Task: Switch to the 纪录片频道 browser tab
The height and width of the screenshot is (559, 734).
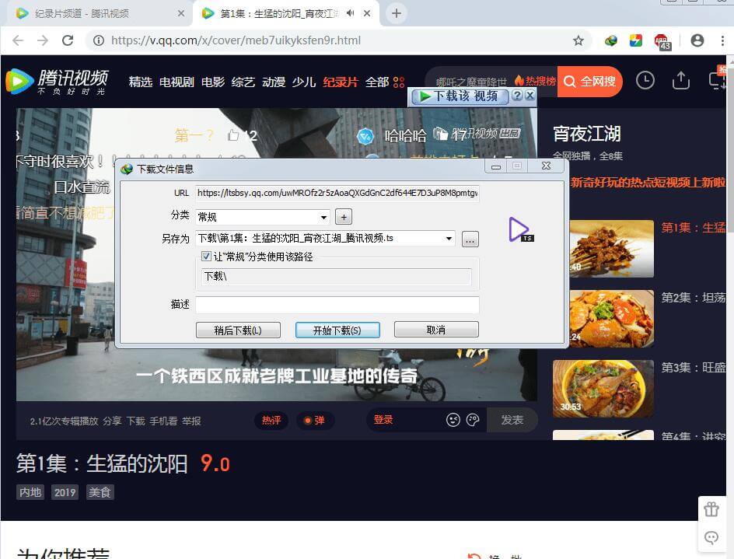Action: click(x=95, y=13)
